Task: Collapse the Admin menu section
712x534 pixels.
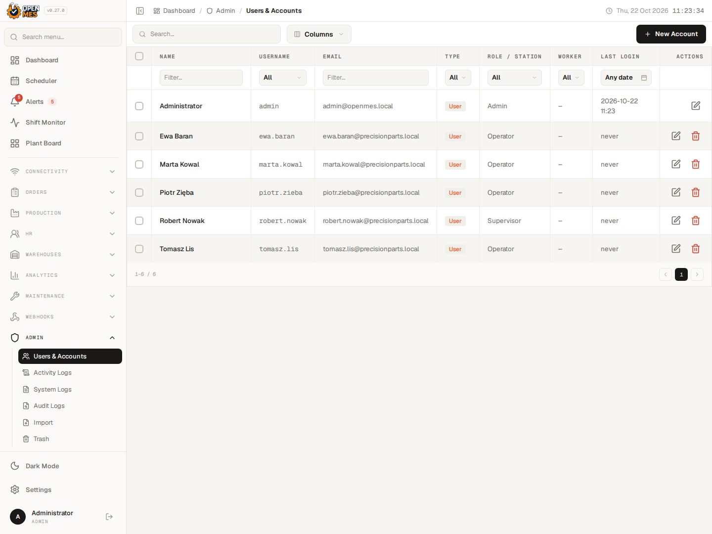Action: (63, 338)
